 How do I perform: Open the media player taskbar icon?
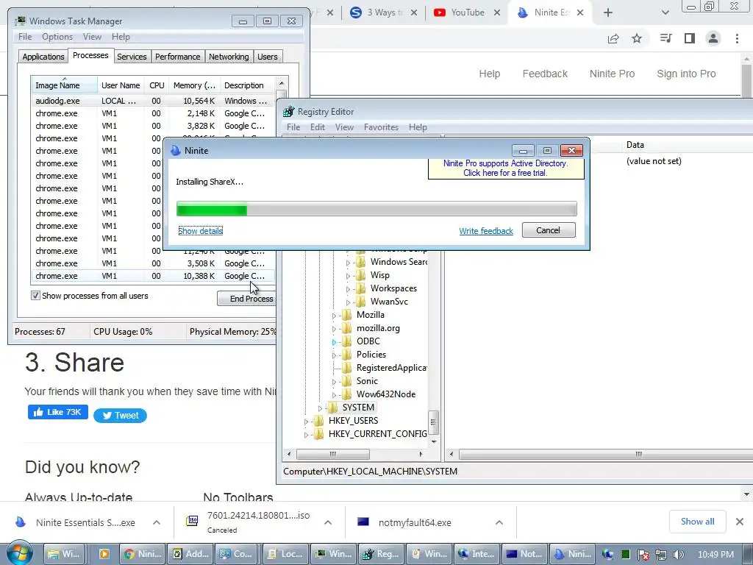[x=104, y=554]
